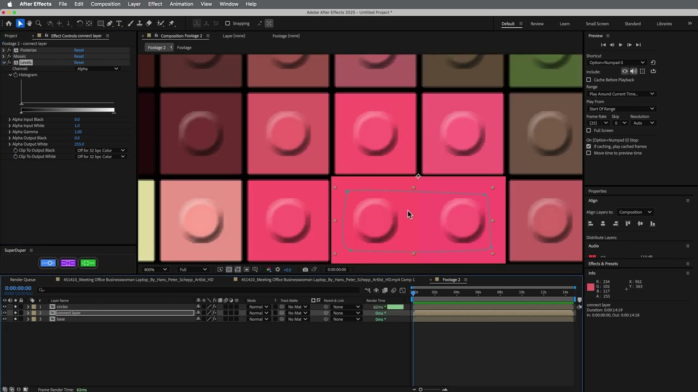The height and width of the screenshot is (392, 698).
Task: Click the Footage breadcrumb in viewer
Action: [x=184, y=48]
